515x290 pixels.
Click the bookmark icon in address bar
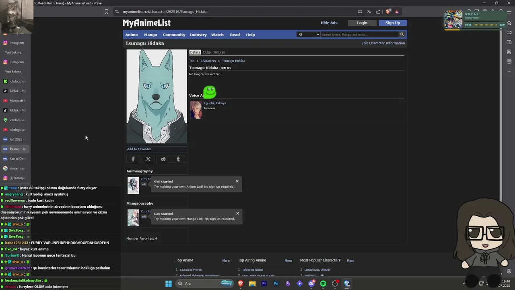coord(106,12)
